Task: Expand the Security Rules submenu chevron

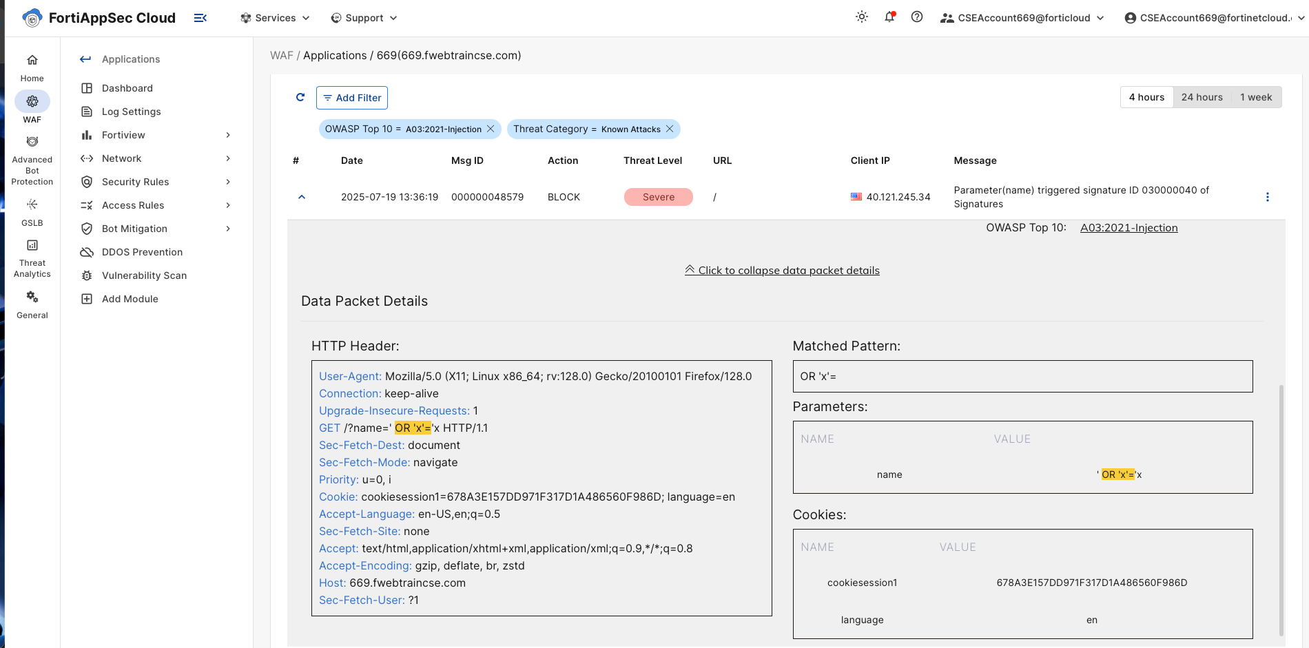Action: tap(228, 182)
